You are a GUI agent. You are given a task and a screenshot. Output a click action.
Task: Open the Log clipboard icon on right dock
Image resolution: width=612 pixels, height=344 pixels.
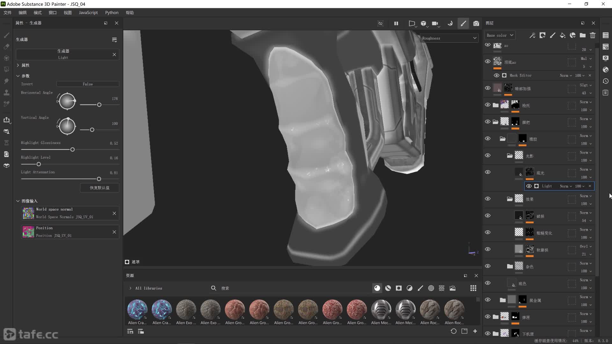606,93
